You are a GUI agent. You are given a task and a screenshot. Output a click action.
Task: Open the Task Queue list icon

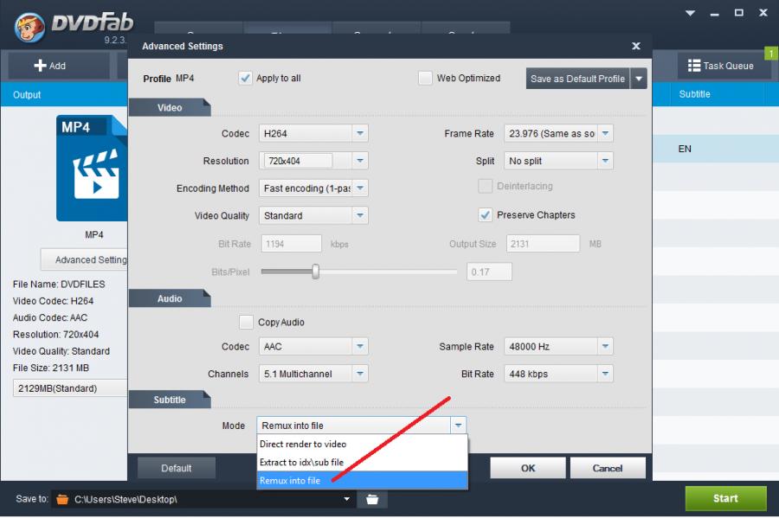694,66
